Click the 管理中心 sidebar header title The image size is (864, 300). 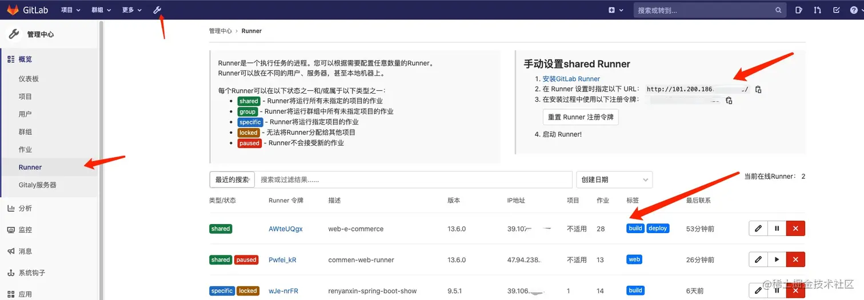click(x=41, y=34)
